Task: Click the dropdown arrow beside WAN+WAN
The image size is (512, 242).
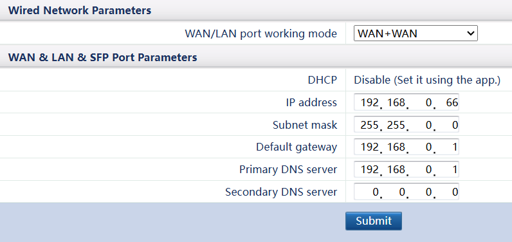Action: 470,33
